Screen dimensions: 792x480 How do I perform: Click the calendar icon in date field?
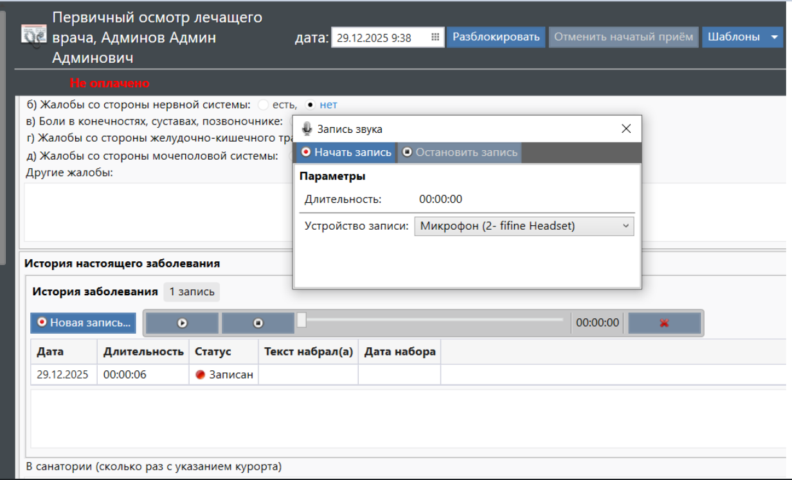(435, 37)
